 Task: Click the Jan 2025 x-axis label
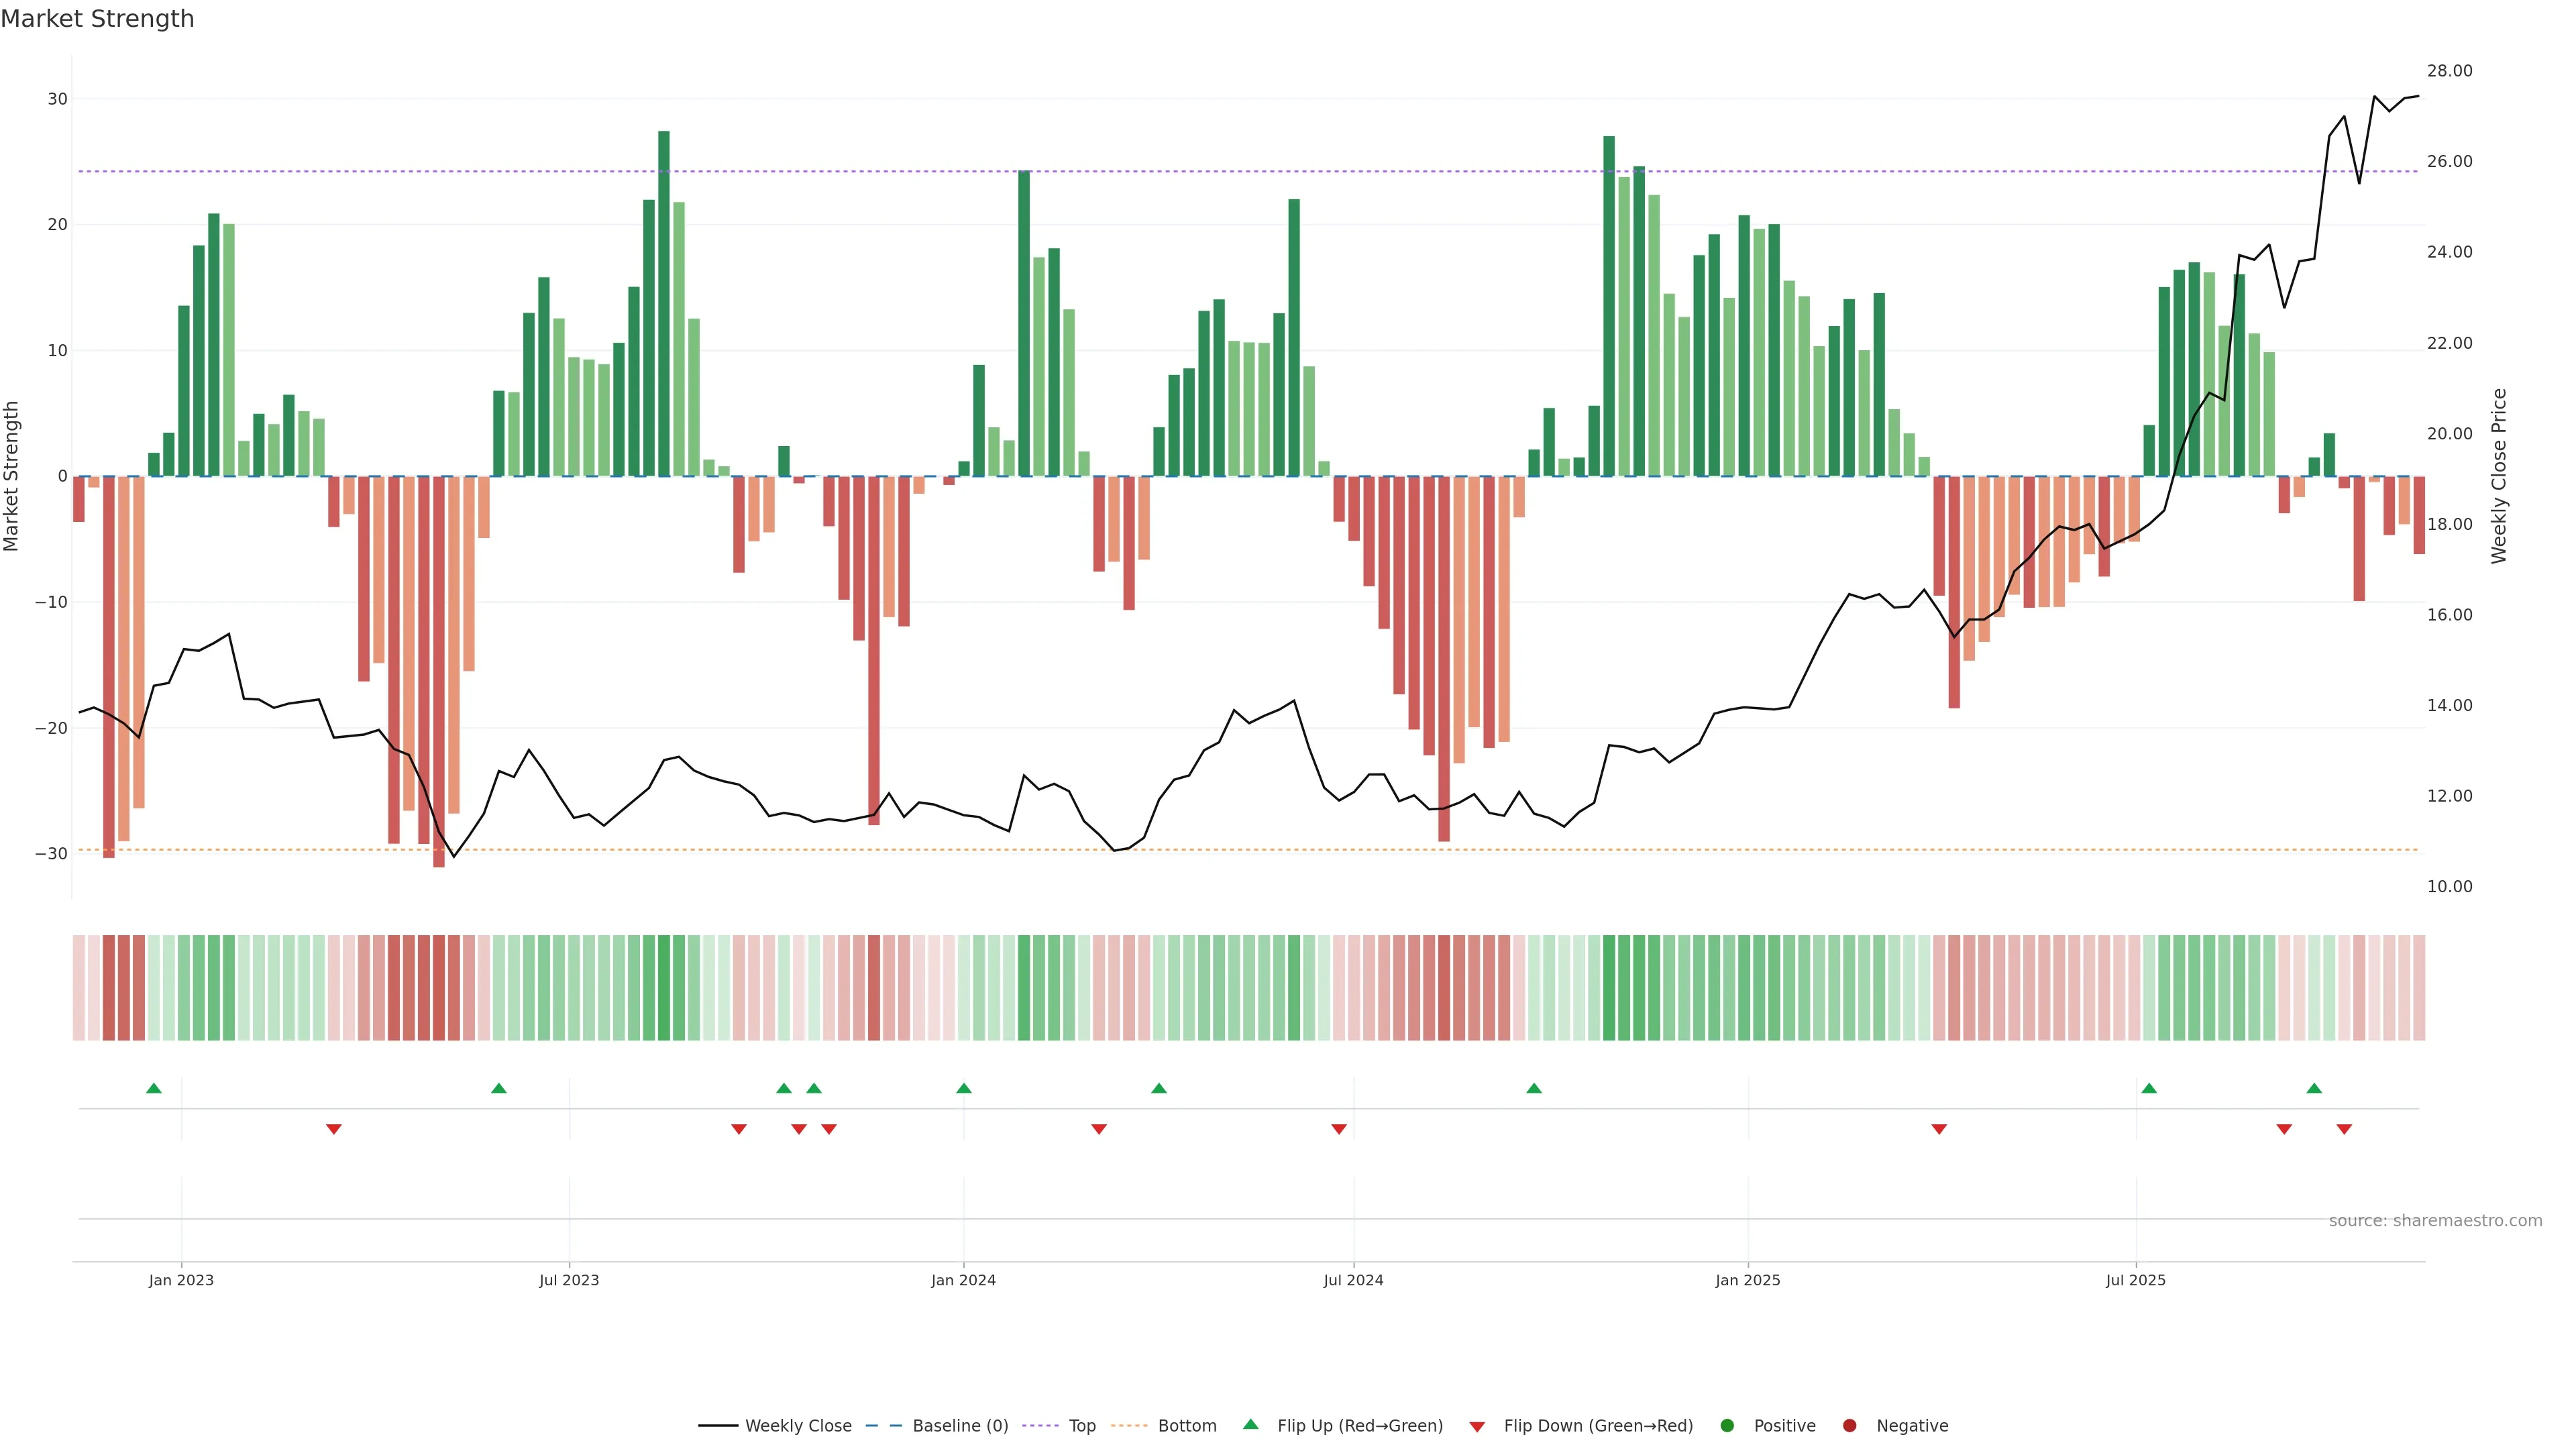[1747, 1280]
